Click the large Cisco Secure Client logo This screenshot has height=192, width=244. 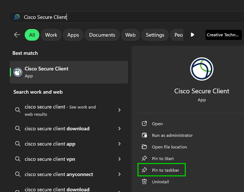click(201, 69)
